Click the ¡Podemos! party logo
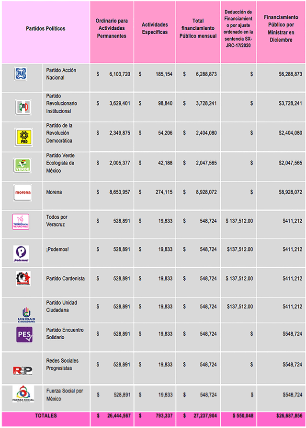Viewport: 306px width, 428px height. pyautogui.click(x=21, y=254)
